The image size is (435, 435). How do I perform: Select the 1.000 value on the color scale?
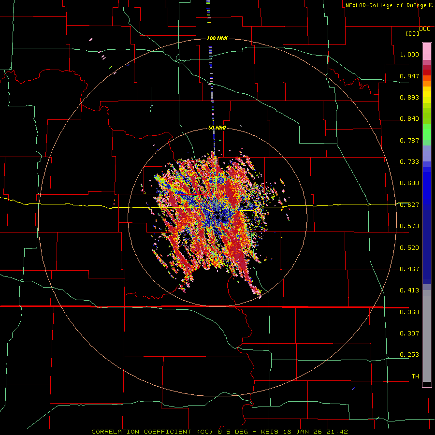coord(409,54)
